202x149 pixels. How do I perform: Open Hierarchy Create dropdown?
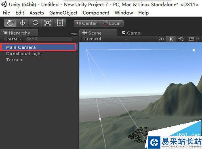pos(13,39)
